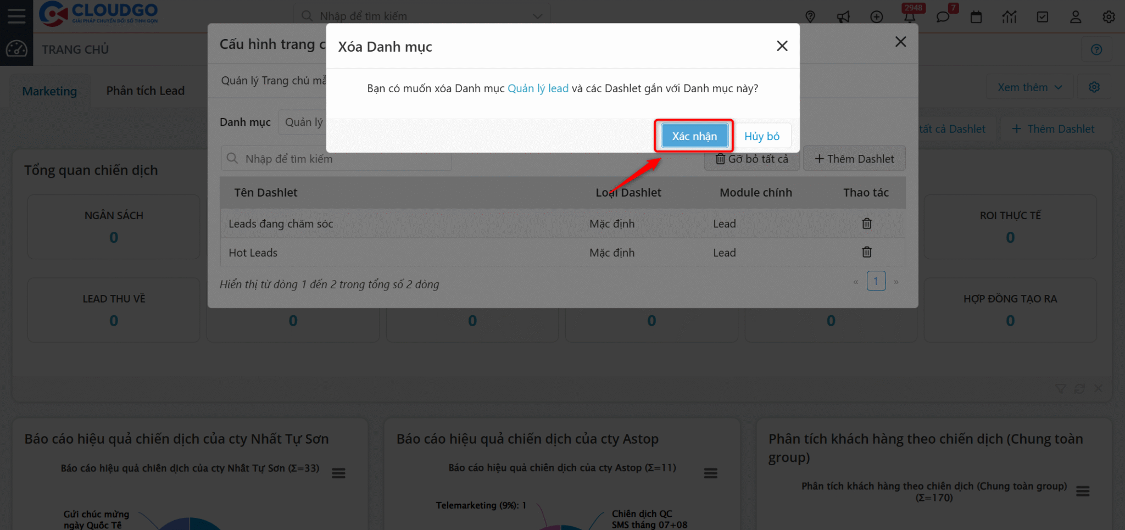Image resolution: width=1125 pixels, height=530 pixels.
Task: Open the calendar icon
Action: pyautogui.click(x=976, y=16)
